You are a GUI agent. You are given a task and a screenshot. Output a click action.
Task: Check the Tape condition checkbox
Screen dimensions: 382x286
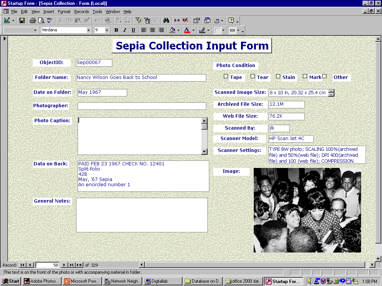click(226, 76)
